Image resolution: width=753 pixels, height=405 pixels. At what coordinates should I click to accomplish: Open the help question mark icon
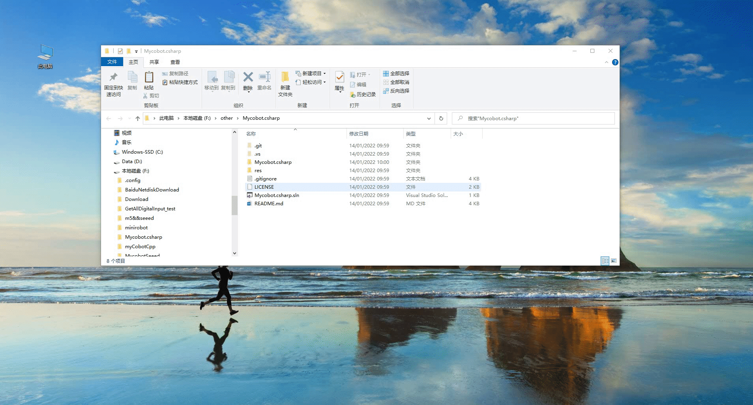(615, 62)
